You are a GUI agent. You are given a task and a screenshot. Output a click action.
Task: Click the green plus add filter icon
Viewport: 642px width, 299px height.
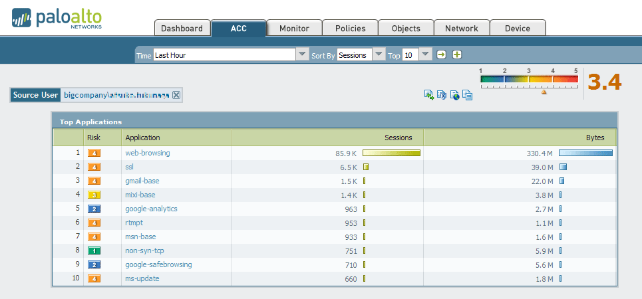[x=457, y=55]
